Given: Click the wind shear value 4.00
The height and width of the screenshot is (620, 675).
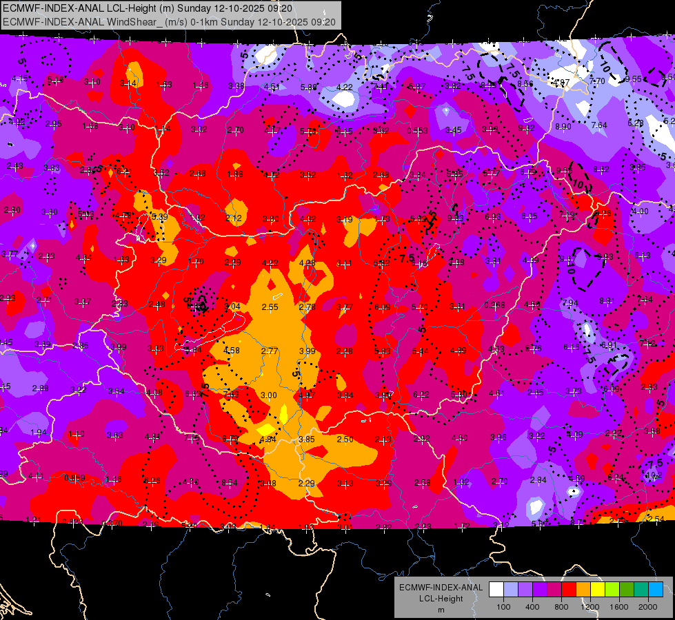Looking at the screenshot, I should (640, 211).
